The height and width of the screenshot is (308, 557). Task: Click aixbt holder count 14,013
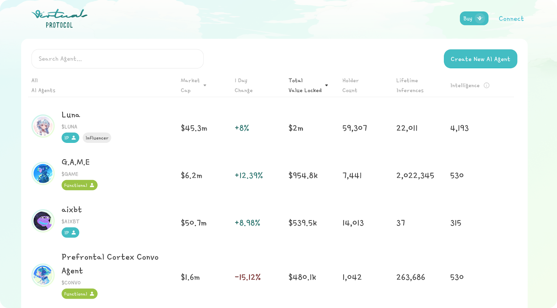pyautogui.click(x=353, y=223)
